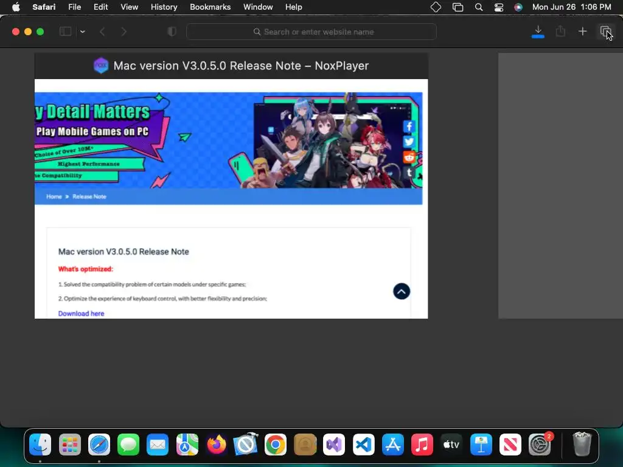The width and height of the screenshot is (623, 467).
Task: Open Apple TV from the Dock
Action: [451, 445]
